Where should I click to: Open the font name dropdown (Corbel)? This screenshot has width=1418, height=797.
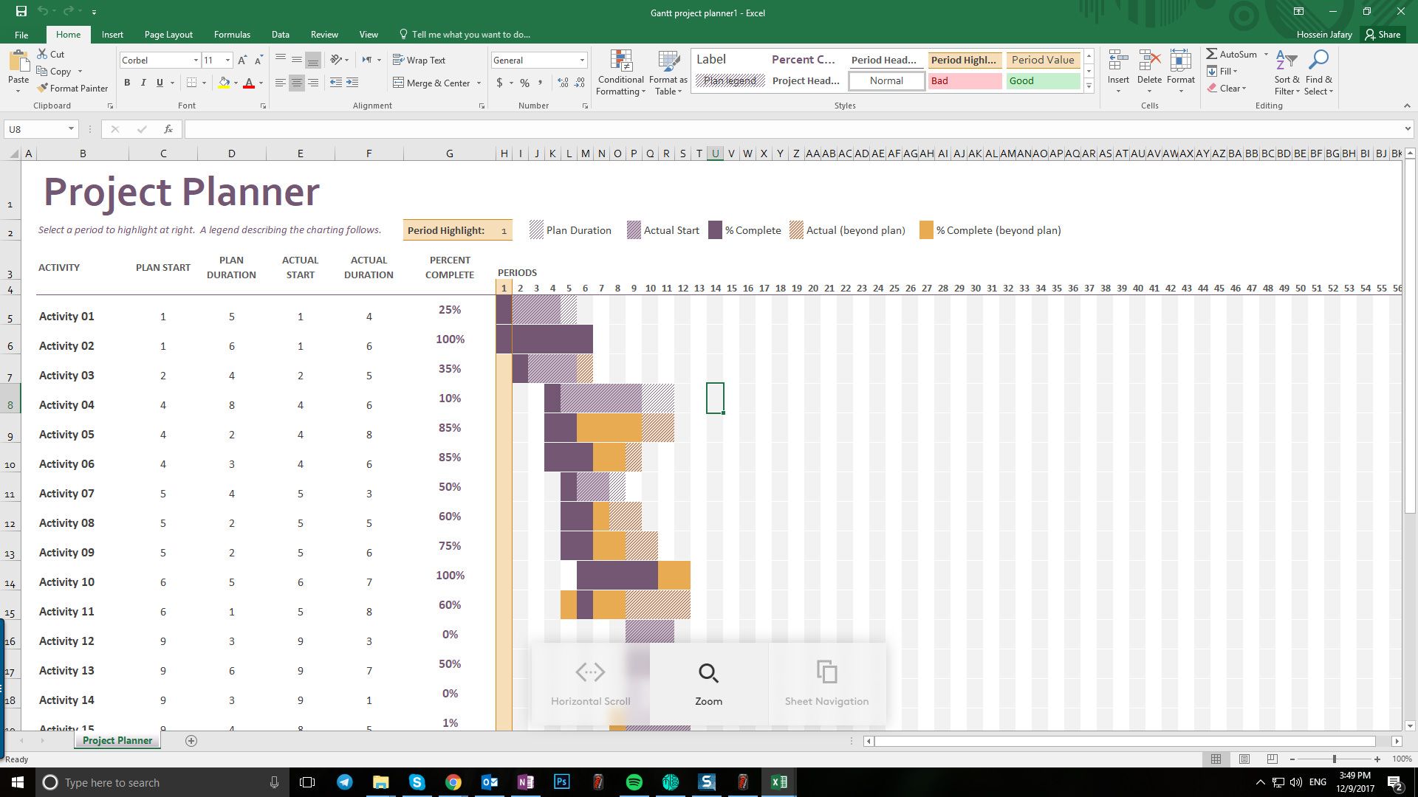click(196, 61)
